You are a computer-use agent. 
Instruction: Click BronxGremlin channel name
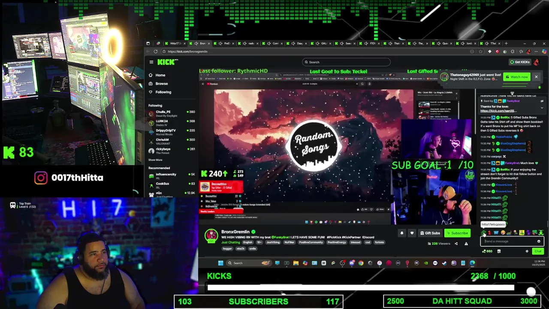tap(235, 232)
